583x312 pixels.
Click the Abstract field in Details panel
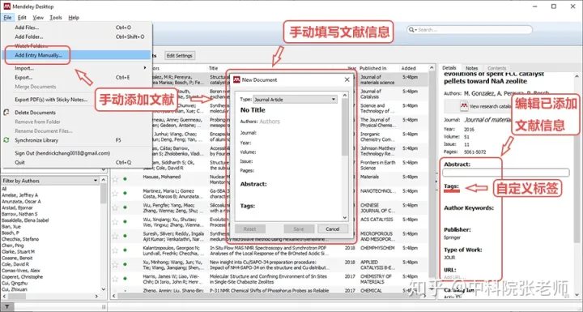coord(505,173)
